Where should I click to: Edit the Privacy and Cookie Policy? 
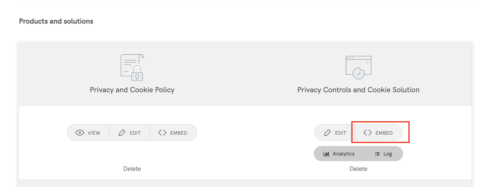point(130,132)
